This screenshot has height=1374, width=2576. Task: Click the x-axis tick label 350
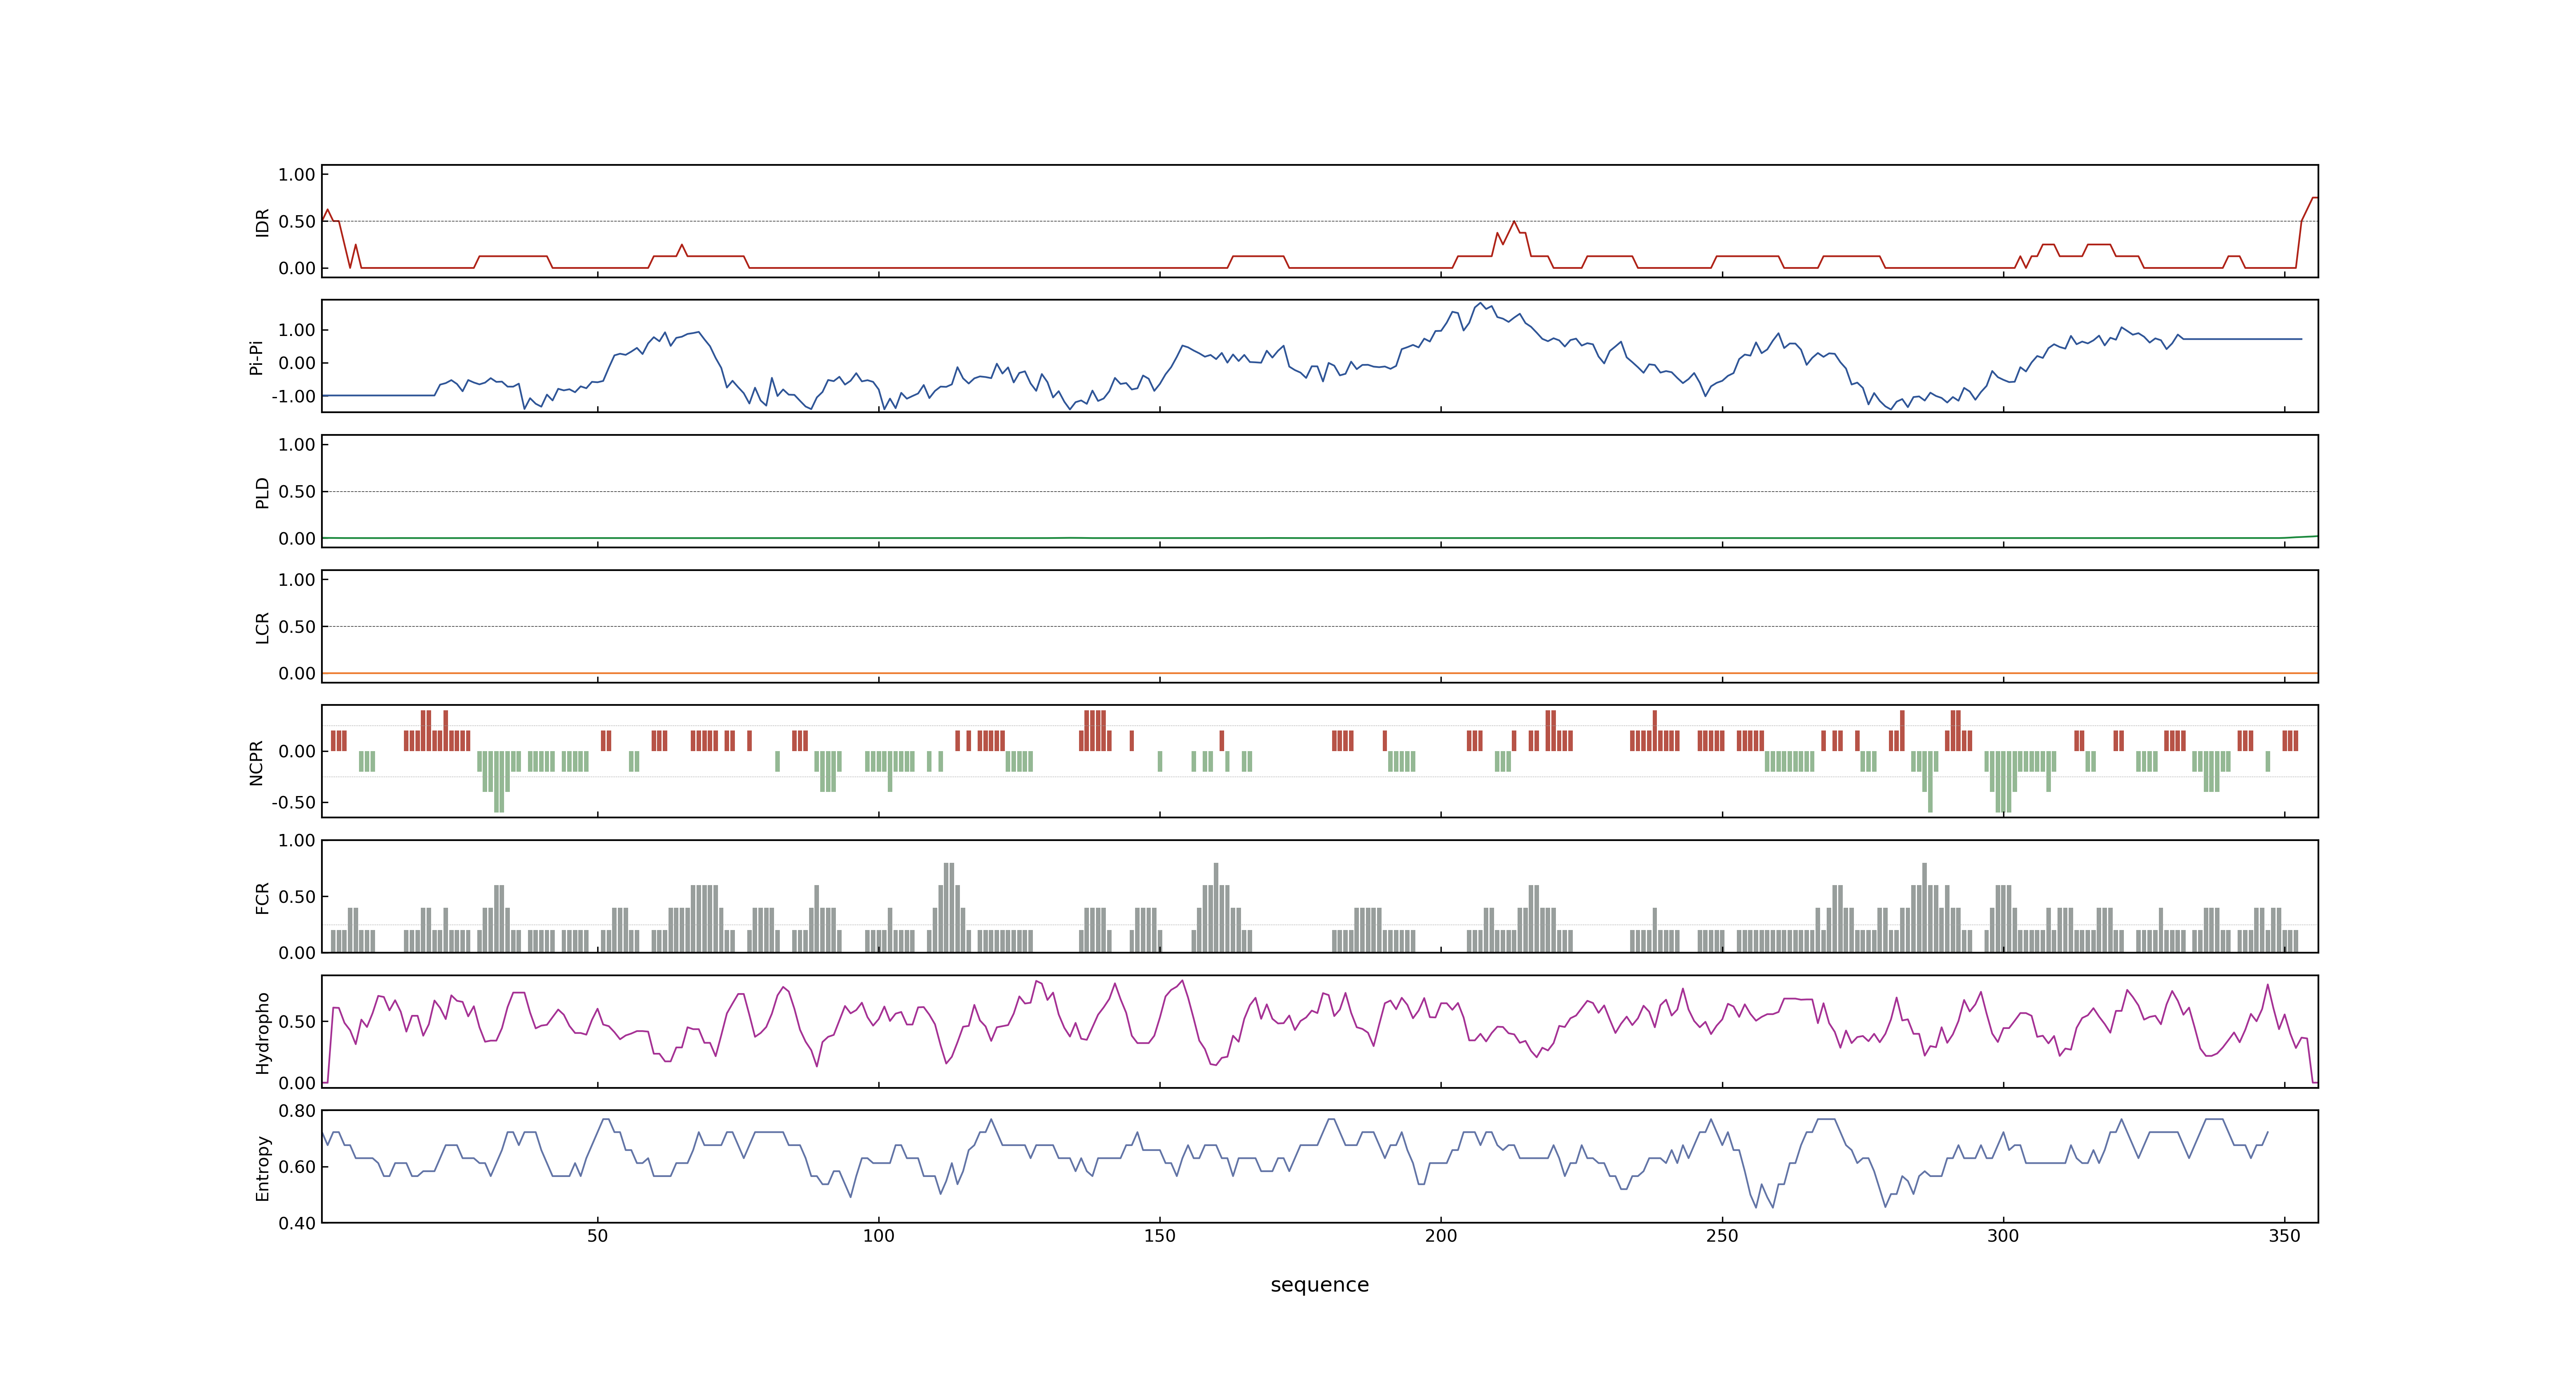[x=2284, y=1236]
